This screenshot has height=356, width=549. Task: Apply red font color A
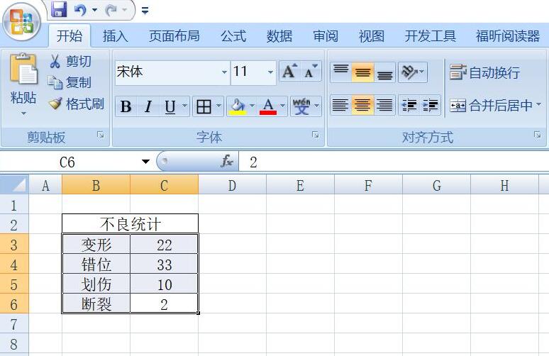(268, 106)
